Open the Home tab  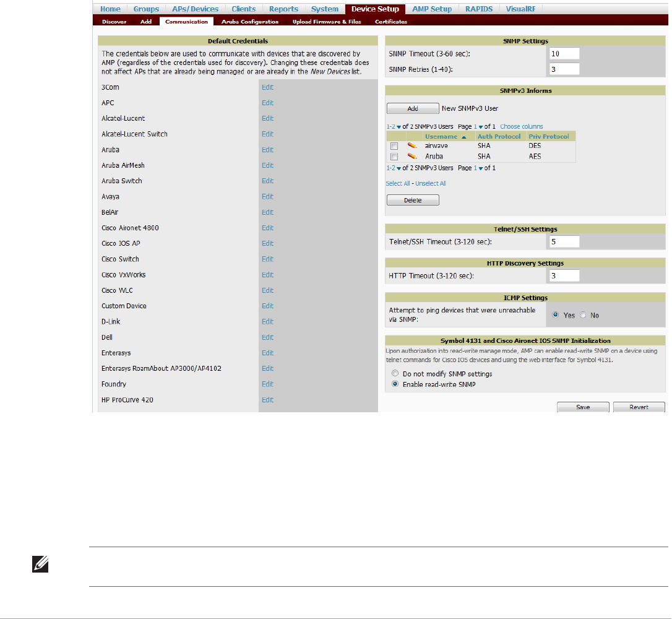click(x=110, y=9)
